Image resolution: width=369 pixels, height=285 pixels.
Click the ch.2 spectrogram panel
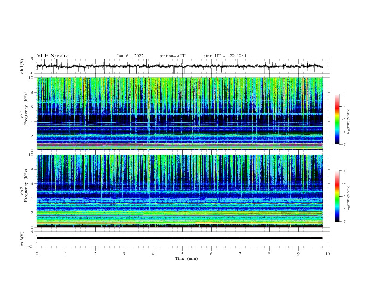tap(179, 191)
